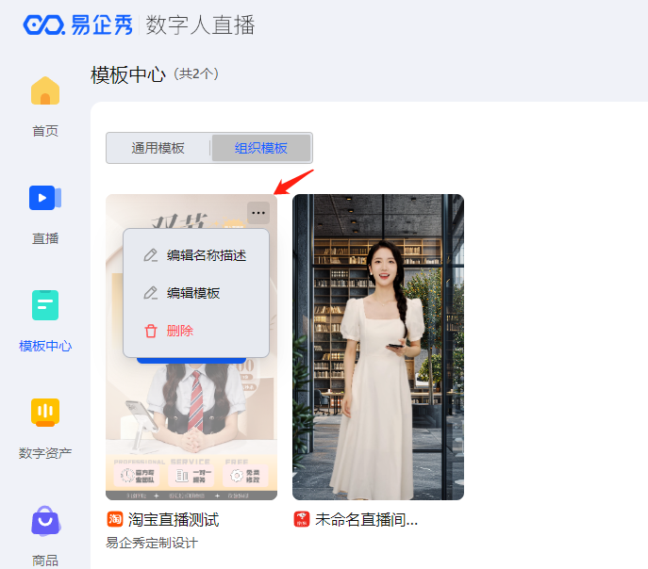Click the pencil icon next to 编辑模板
Viewport: 648px width, 569px height.
point(150,293)
